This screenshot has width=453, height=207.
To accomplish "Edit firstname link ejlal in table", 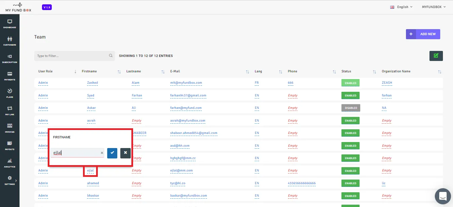I will click(90, 171).
